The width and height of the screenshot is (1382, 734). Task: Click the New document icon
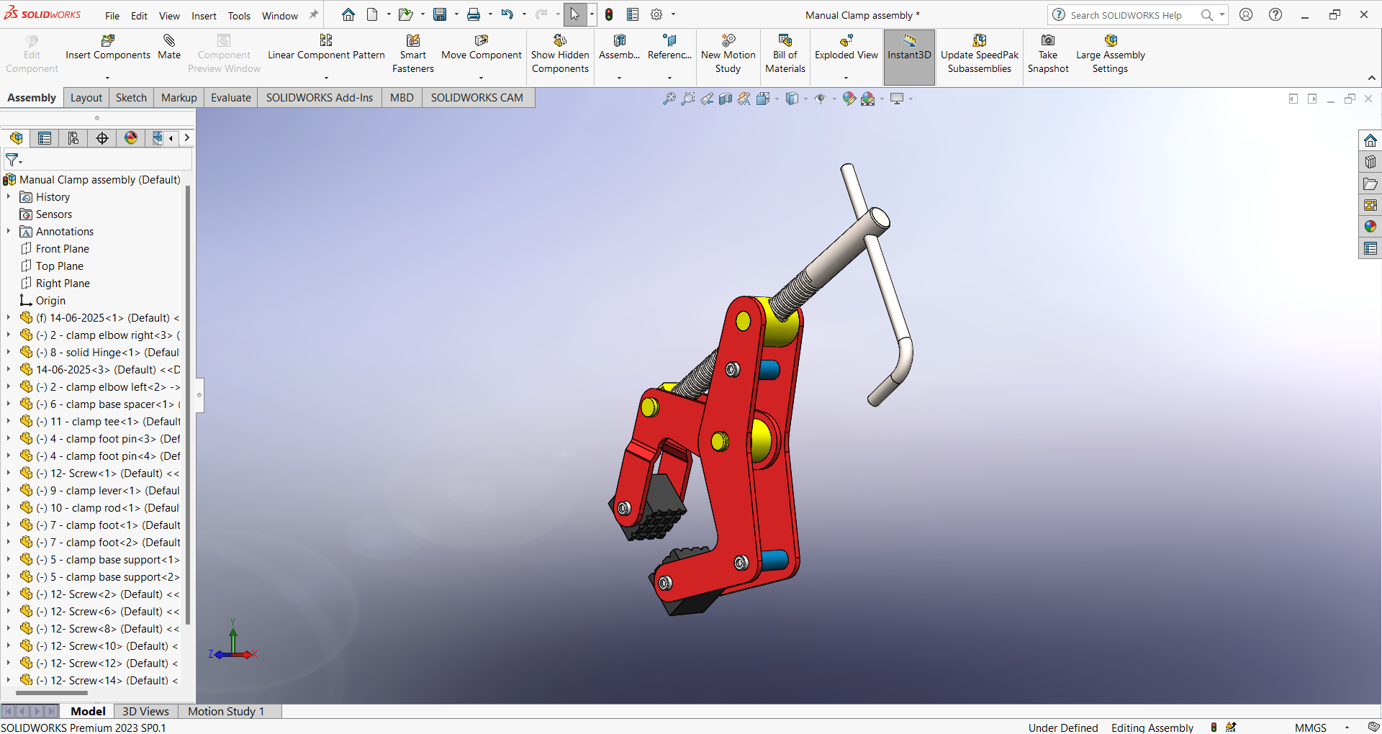372,14
